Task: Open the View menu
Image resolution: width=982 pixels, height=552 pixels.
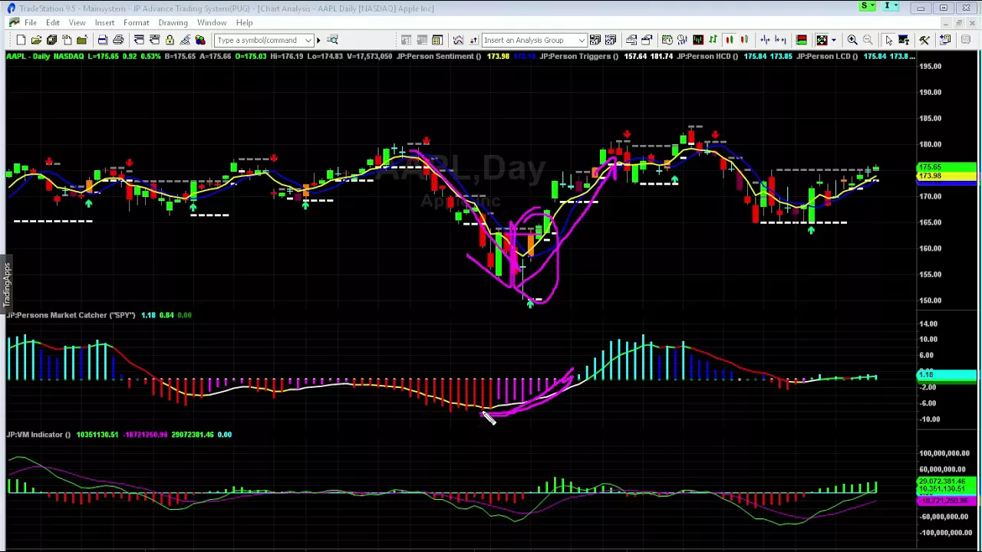Action: coord(77,23)
